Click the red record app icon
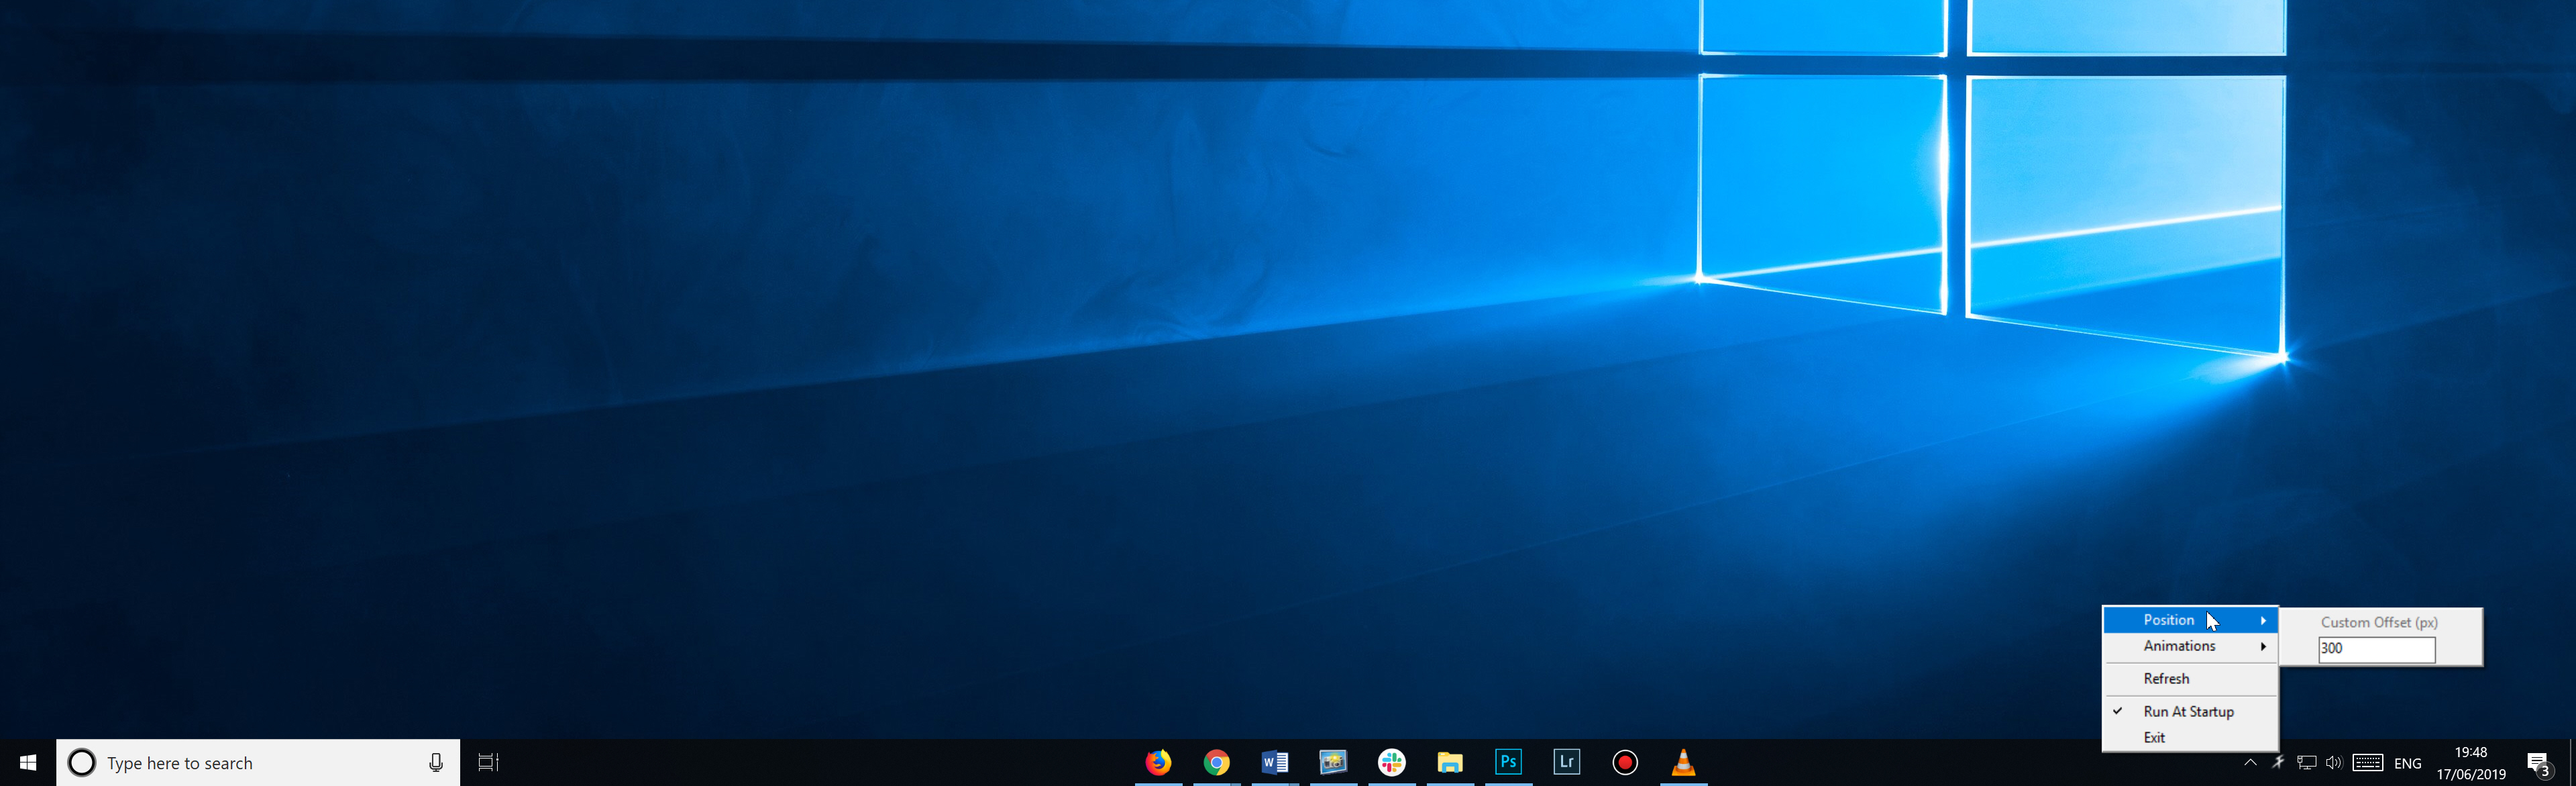The width and height of the screenshot is (2576, 786). pyautogui.click(x=1625, y=762)
